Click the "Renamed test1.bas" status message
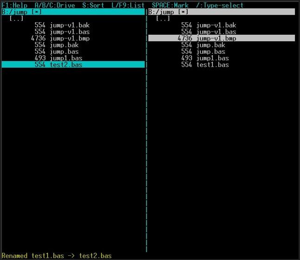 point(57,255)
